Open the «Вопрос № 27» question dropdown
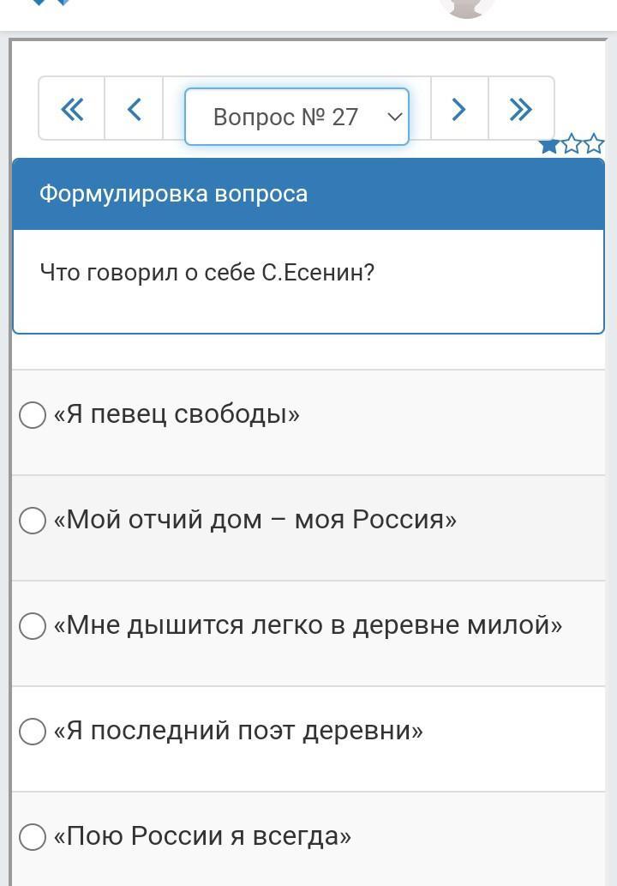 (x=297, y=117)
